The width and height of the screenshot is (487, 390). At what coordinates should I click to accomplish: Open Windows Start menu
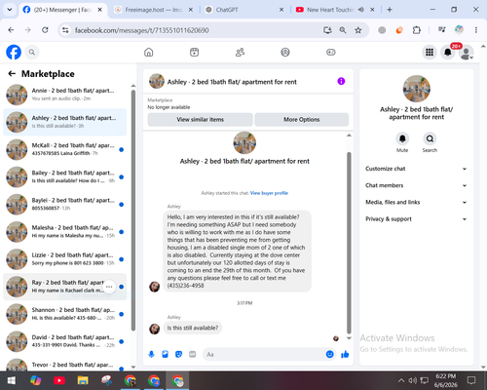pos(12,380)
